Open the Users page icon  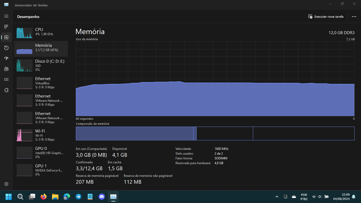pos(6,69)
